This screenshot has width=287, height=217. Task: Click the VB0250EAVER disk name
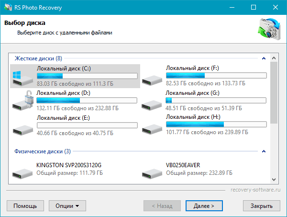[x=183, y=165]
